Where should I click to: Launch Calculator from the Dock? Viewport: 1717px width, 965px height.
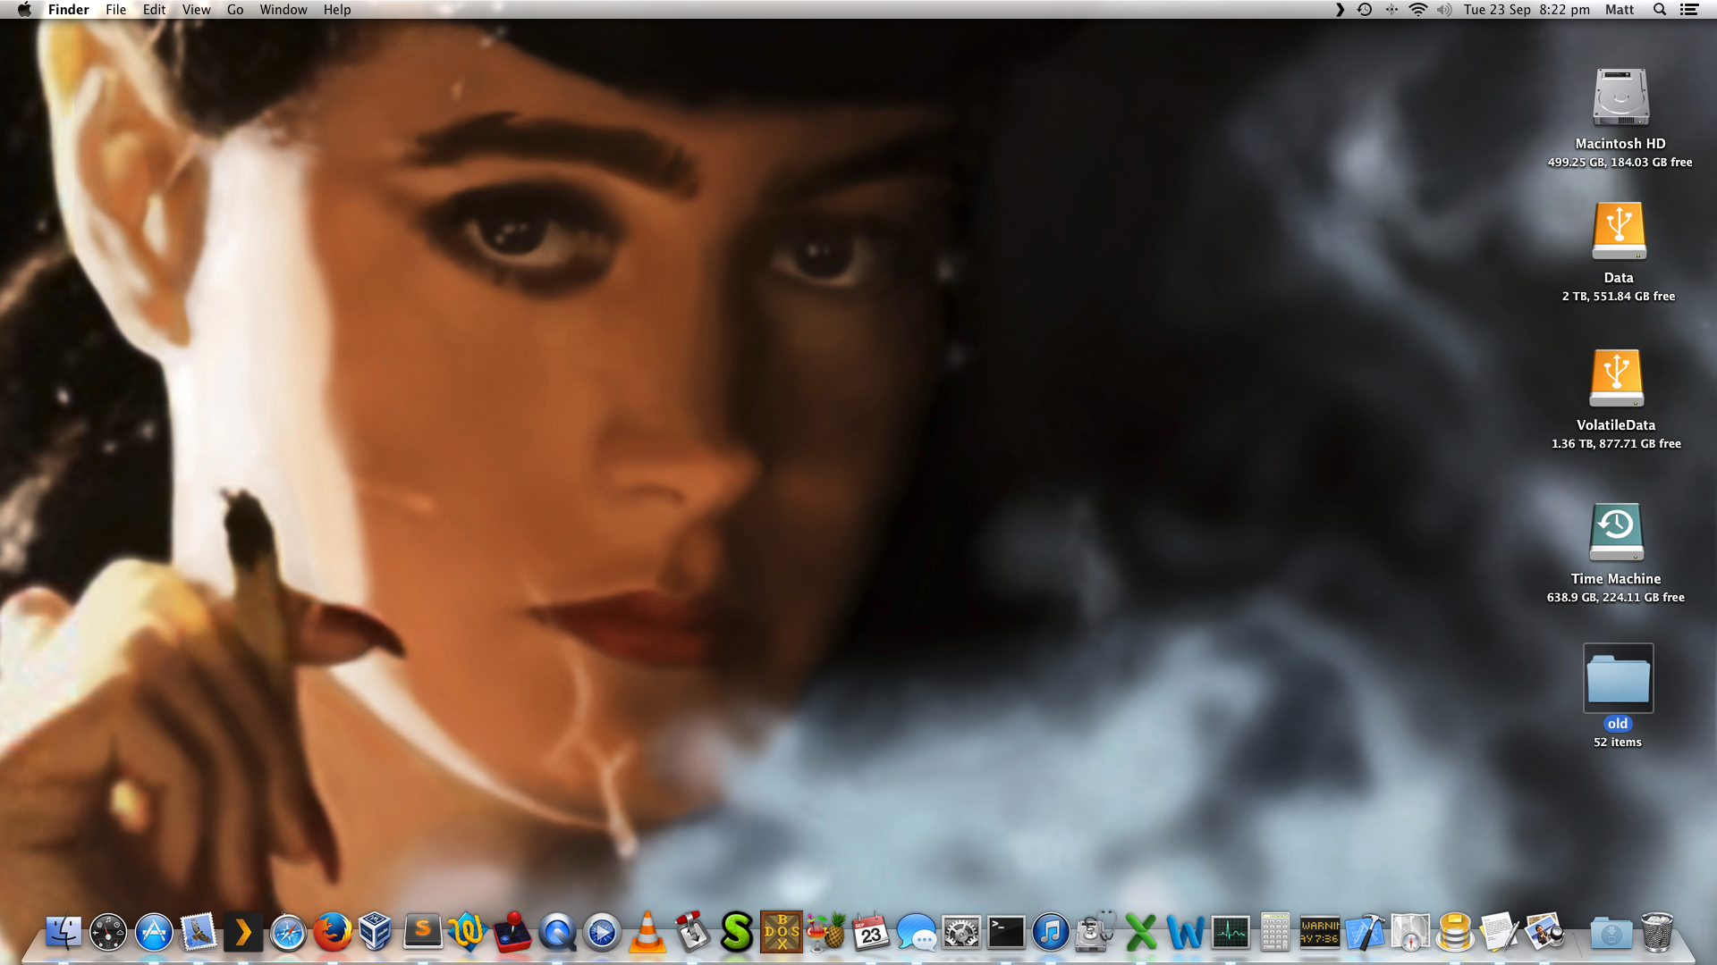coord(1275,933)
